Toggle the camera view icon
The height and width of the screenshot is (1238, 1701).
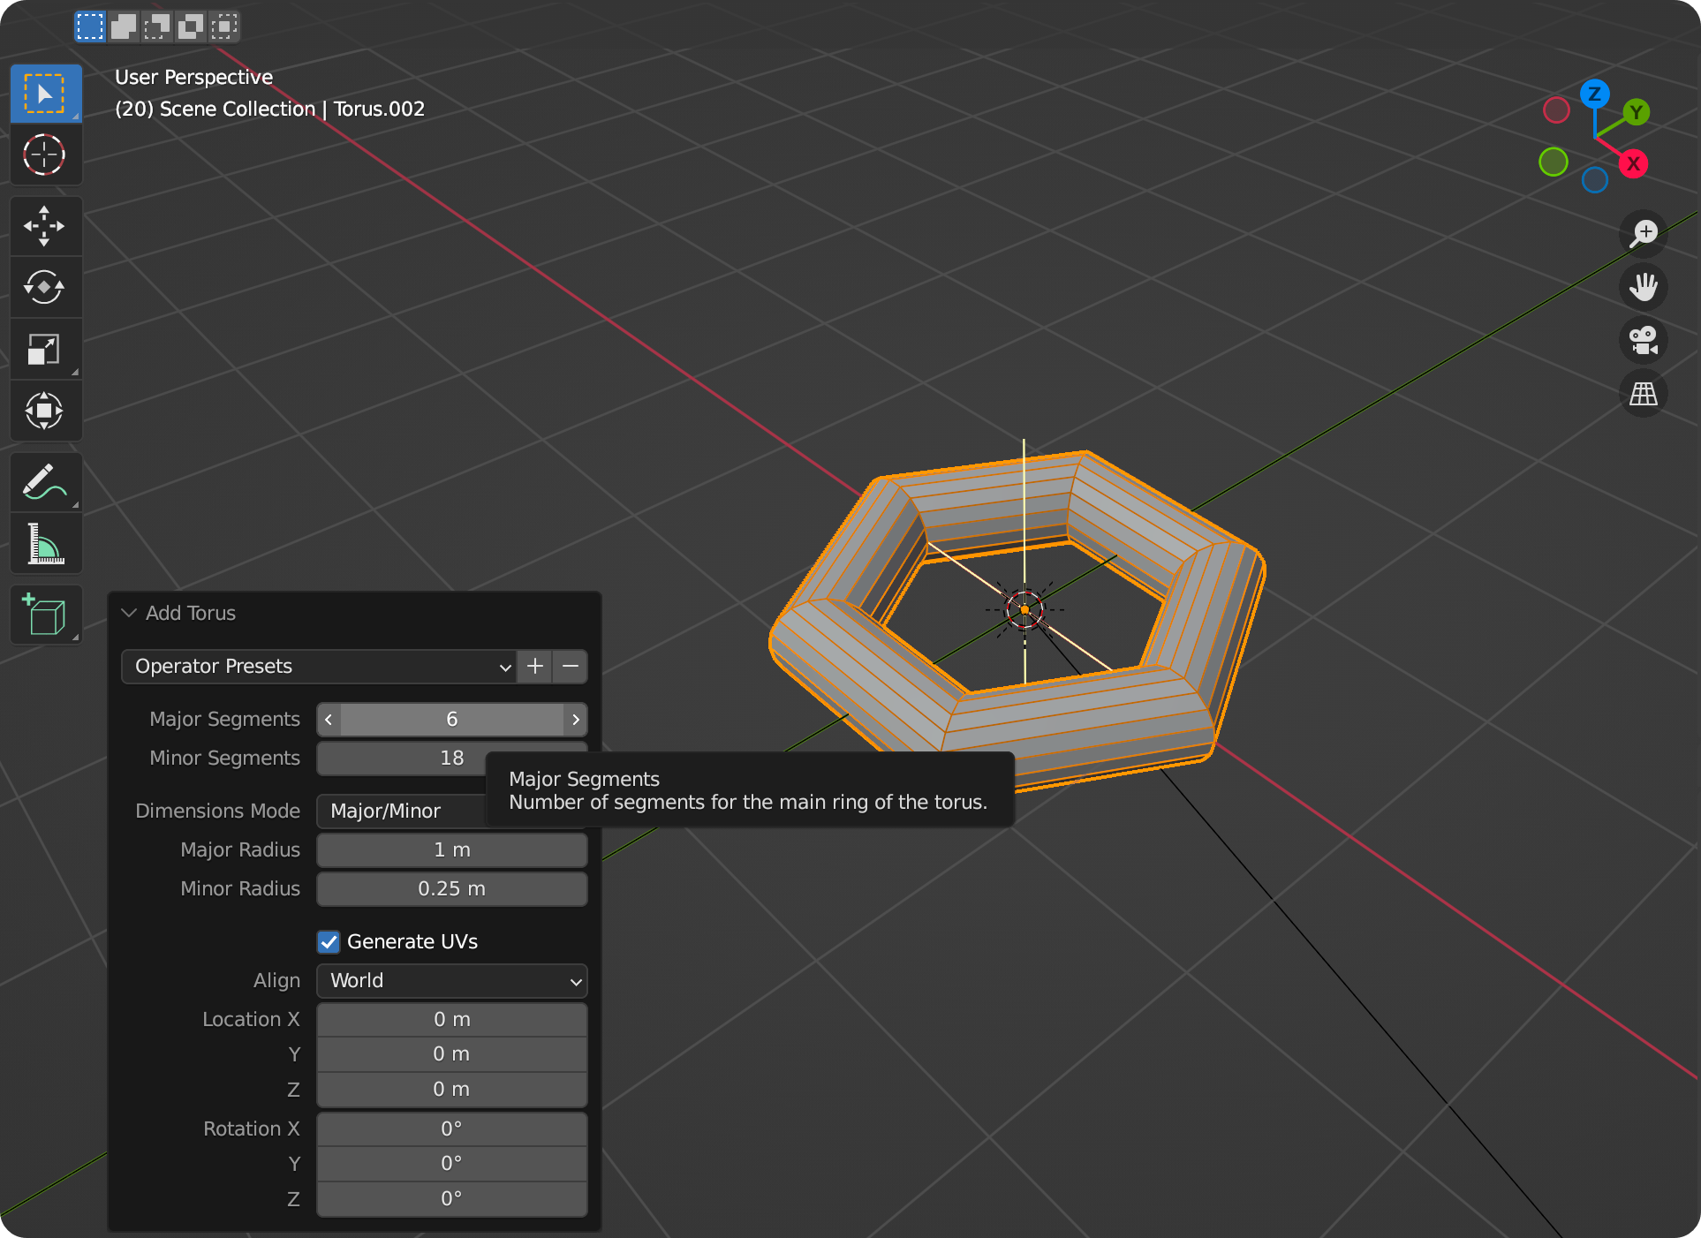[x=1644, y=341]
